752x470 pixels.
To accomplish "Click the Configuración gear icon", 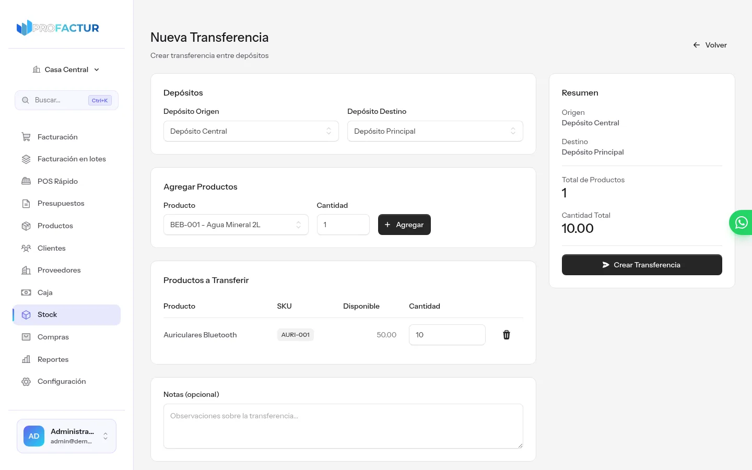I will click(x=26, y=382).
